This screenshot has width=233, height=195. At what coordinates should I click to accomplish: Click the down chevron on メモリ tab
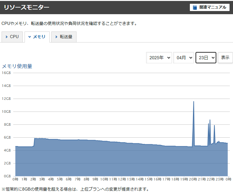tap(30, 37)
